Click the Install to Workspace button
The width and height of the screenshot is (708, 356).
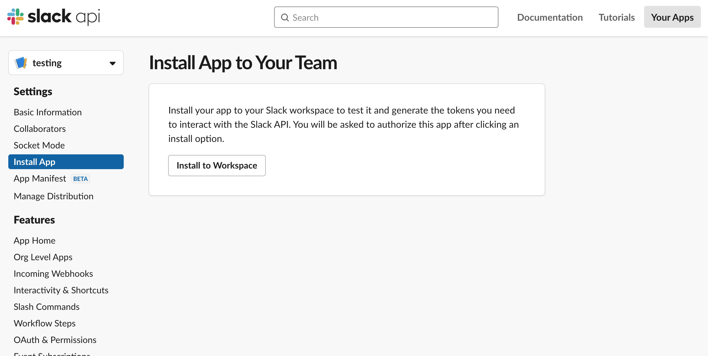coord(217,166)
